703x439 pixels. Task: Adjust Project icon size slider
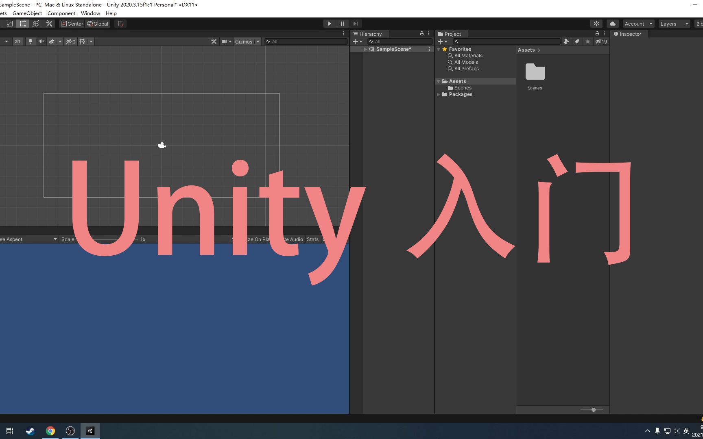pyautogui.click(x=593, y=410)
